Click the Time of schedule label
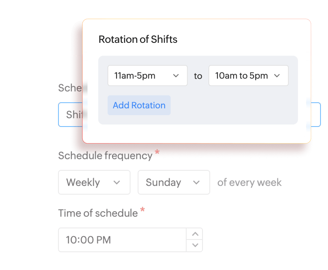This screenshot has height=270, width=328. 98,213
